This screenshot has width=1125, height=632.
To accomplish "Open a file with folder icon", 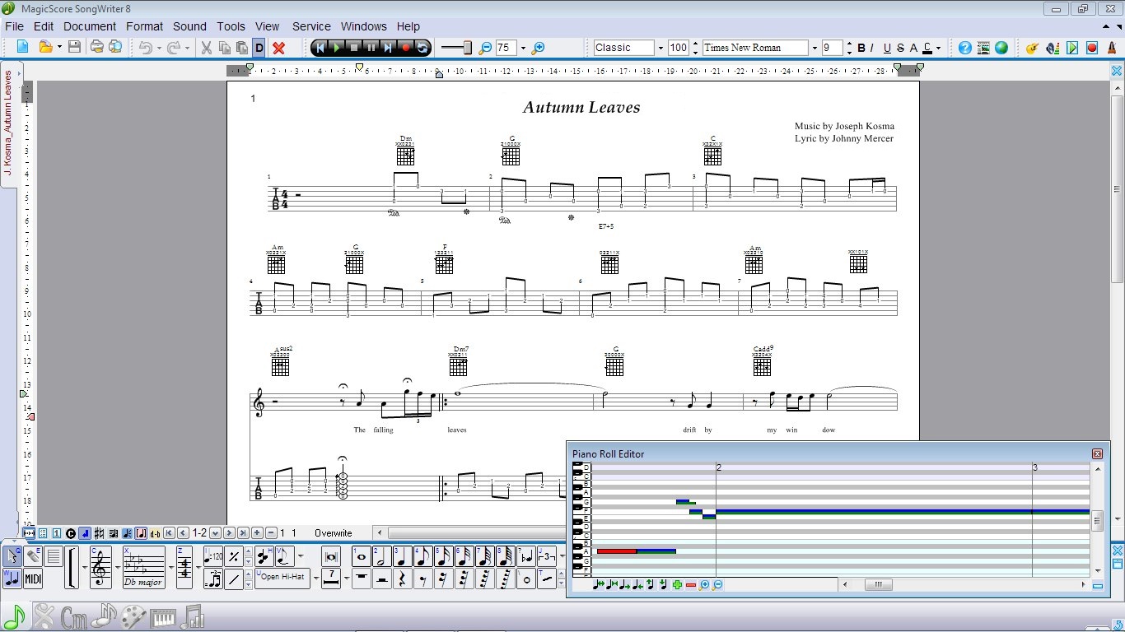I will coord(46,47).
